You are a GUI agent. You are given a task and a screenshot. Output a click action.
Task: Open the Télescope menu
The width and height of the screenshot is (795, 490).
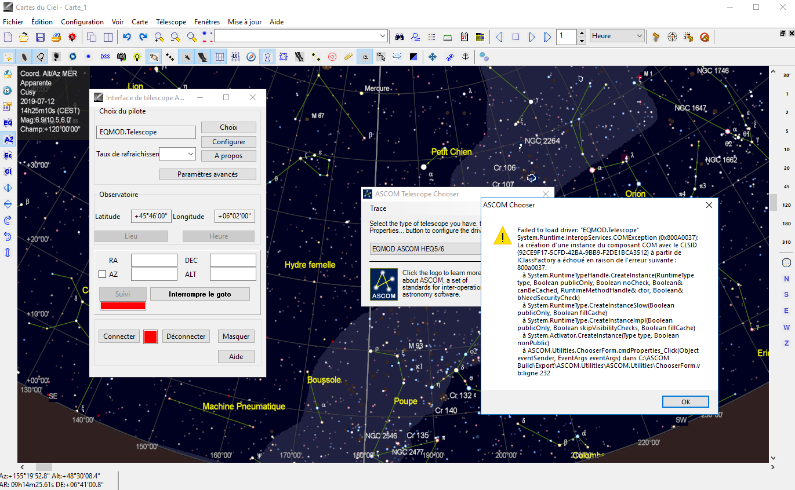tap(171, 22)
